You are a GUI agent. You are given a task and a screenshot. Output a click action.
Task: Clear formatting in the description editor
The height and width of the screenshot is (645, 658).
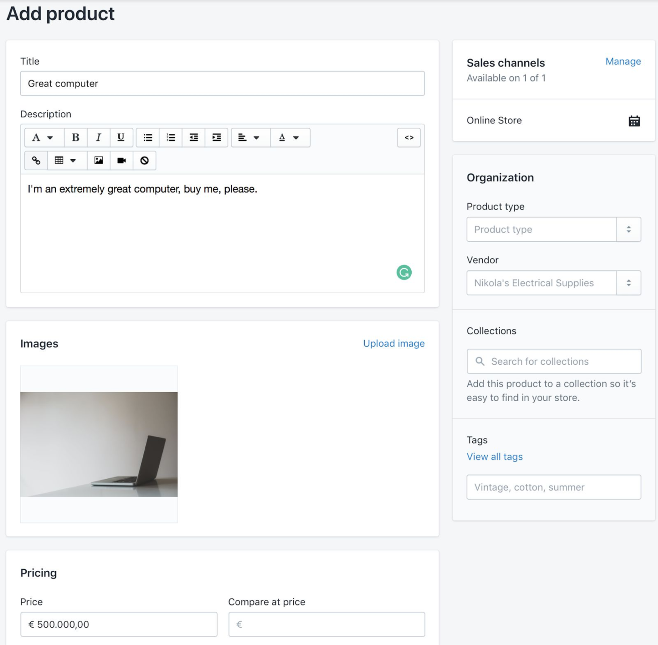tap(144, 161)
